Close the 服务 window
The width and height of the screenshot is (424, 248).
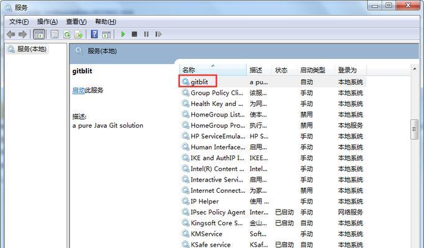point(408,6)
